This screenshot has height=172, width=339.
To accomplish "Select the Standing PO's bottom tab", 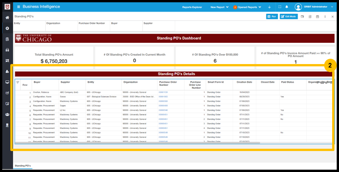I will point(23,166).
